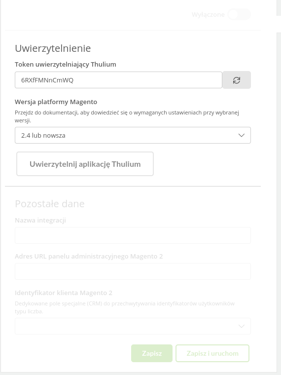
Task: Focus the Nazwa integracji field
Action: tap(133, 235)
